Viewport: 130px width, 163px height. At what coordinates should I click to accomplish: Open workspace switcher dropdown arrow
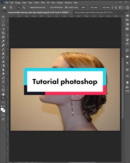124,8
